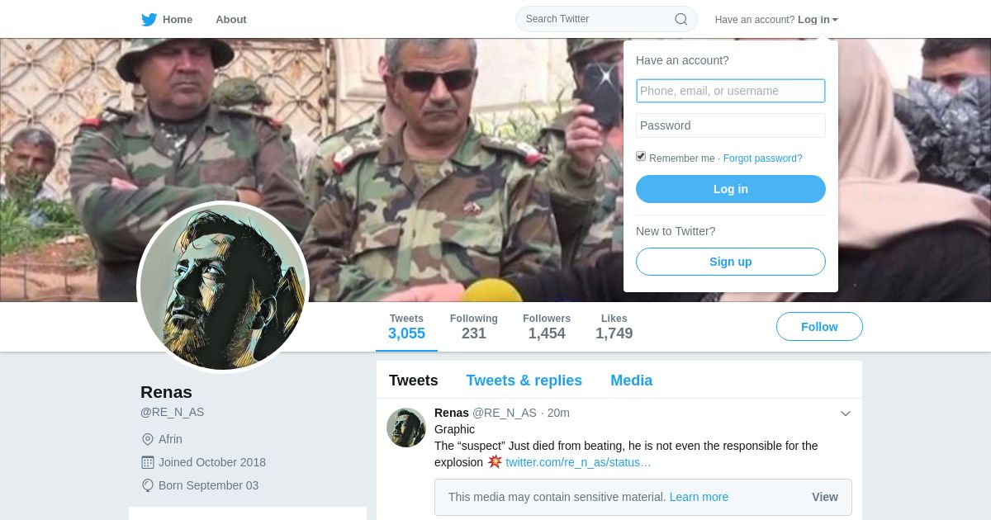Screen dimensions: 991x520
Task: Switch to the Tweets & replies tab
Action: [524, 381]
